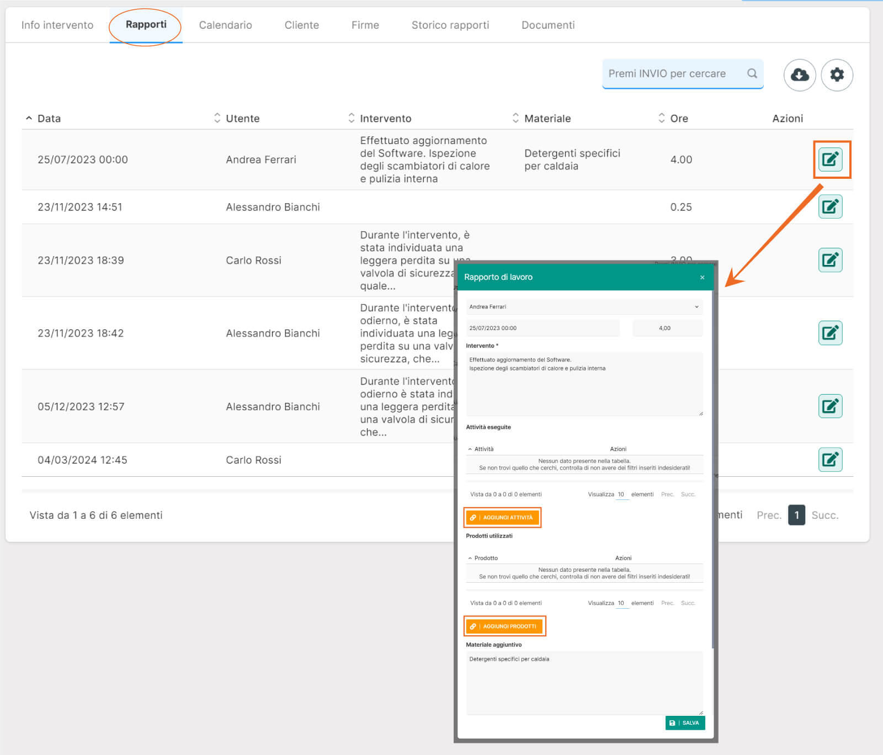Edit the 25/07/2023 Andrea Ferrari report
Screen dimensions: 883x755
tap(830, 159)
